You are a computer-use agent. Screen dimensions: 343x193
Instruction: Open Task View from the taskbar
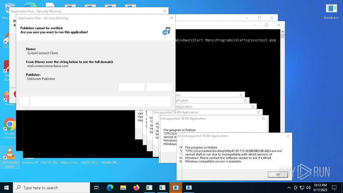click(x=96, y=188)
